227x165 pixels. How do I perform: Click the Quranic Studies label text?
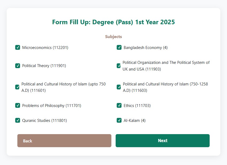coord(44,121)
